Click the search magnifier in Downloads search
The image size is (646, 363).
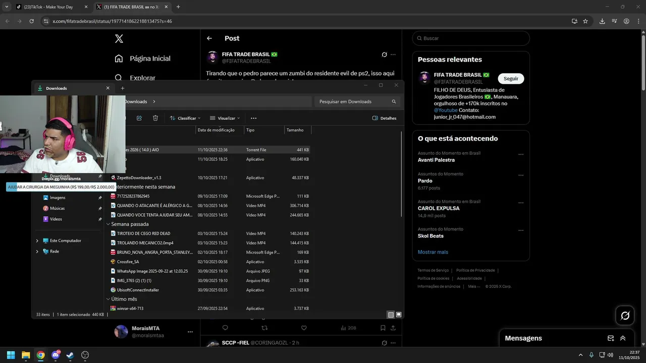tap(394, 101)
